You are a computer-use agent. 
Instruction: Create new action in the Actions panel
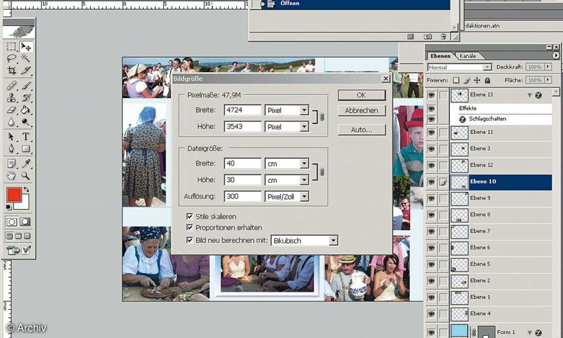427,36
